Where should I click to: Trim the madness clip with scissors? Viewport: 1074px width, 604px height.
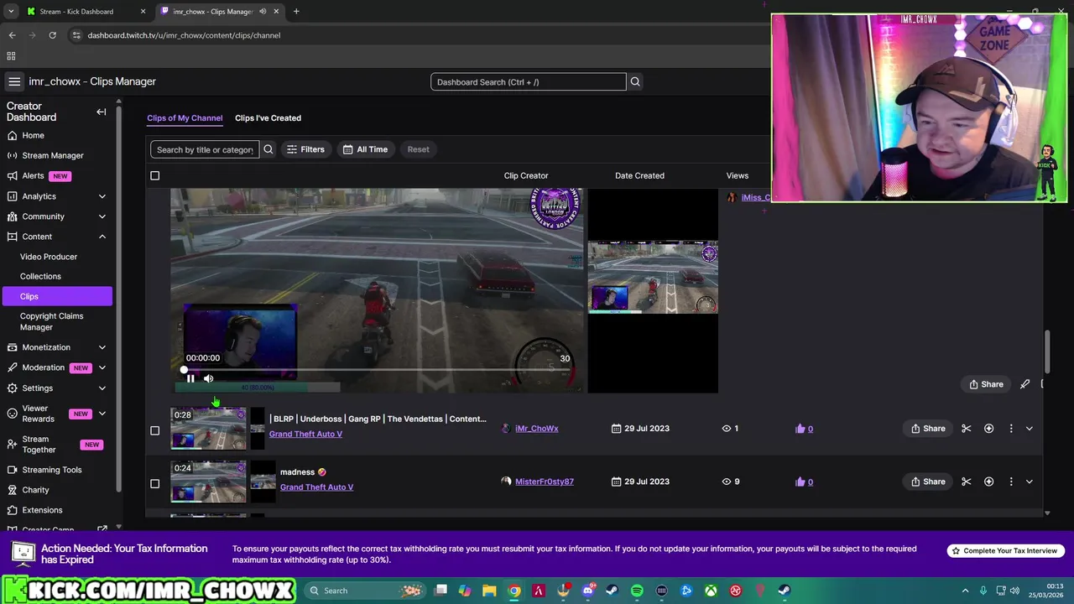click(x=967, y=482)
